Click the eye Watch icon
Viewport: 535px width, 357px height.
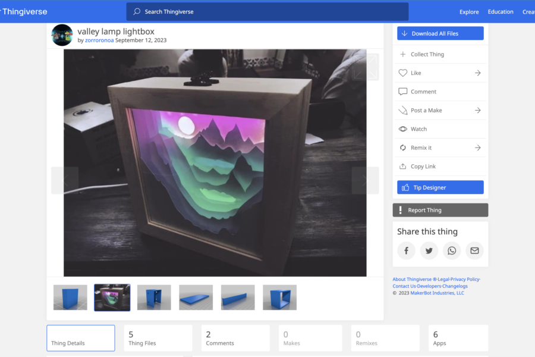403,129
